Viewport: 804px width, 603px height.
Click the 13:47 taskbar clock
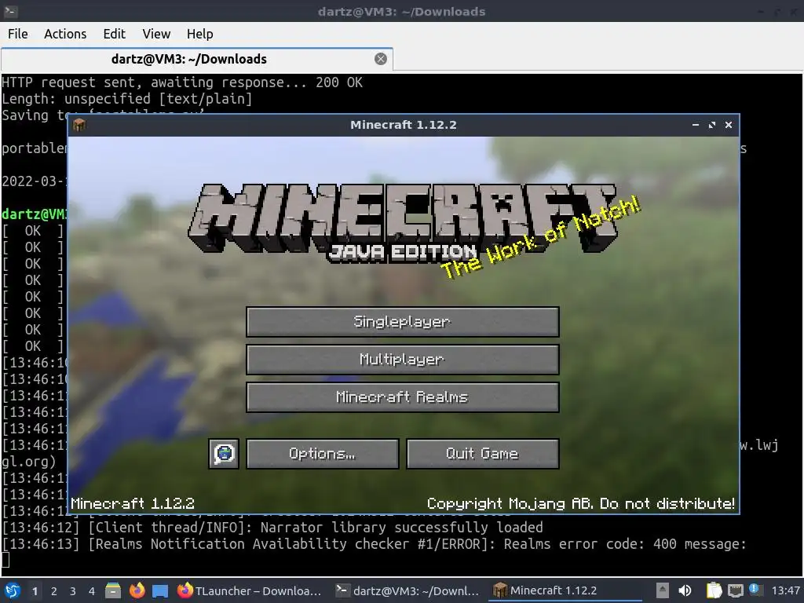[785, 590]
